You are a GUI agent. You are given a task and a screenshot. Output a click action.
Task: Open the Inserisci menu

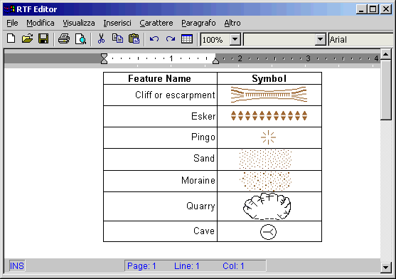pos(117,23)
